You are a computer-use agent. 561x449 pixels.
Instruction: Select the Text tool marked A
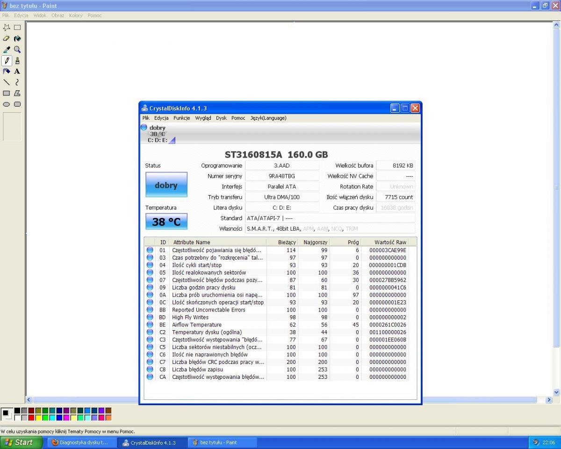coord(17,72)
